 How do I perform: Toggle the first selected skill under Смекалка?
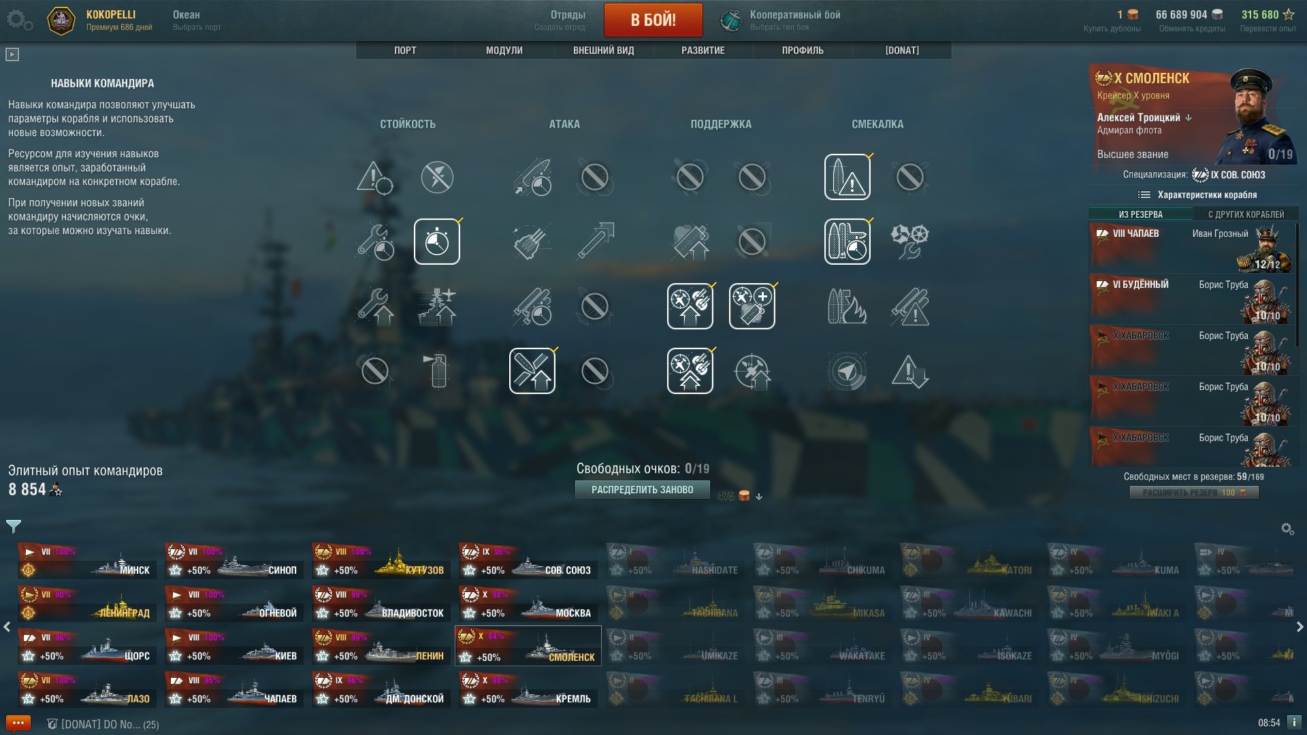coord(847,177)
